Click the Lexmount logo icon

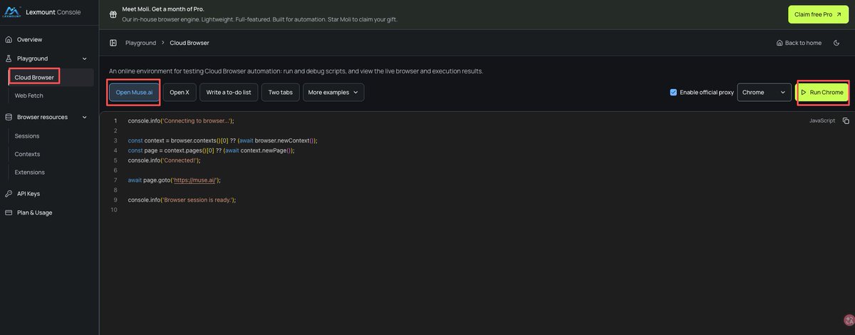12,12
